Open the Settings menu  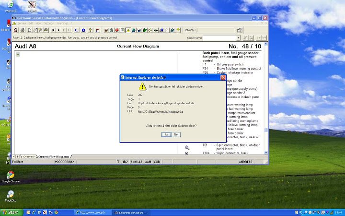pyautogui.click(x=49, y=23)
